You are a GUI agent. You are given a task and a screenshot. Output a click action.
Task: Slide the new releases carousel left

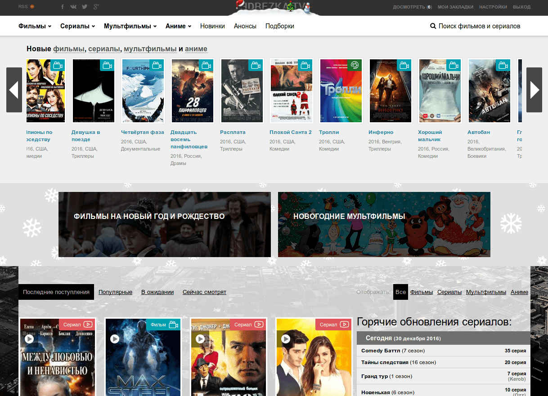14,90
